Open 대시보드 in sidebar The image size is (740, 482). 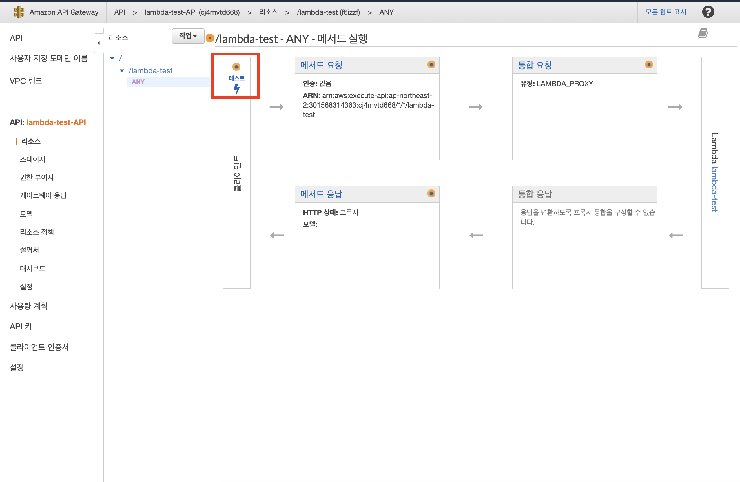(33, 268)
